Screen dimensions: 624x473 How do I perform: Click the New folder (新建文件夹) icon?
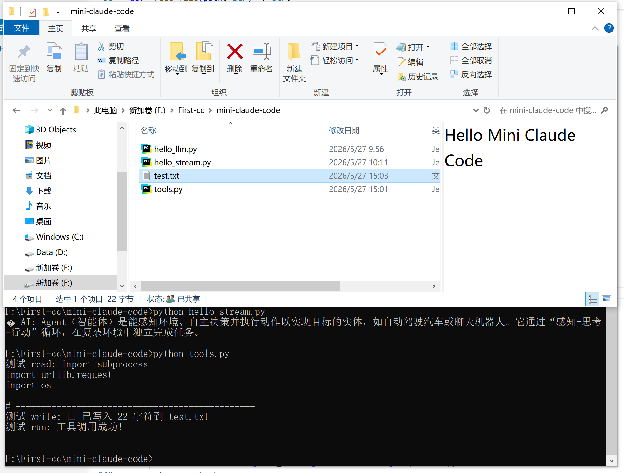[x=294, y=52]
